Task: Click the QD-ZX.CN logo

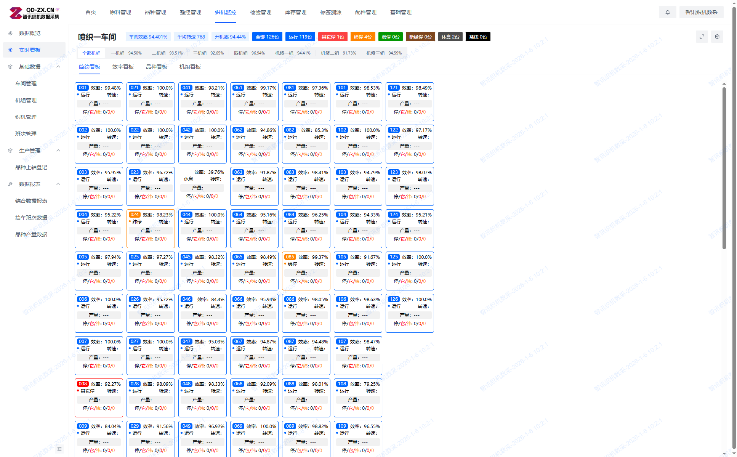Action: [x=34, y=13]
